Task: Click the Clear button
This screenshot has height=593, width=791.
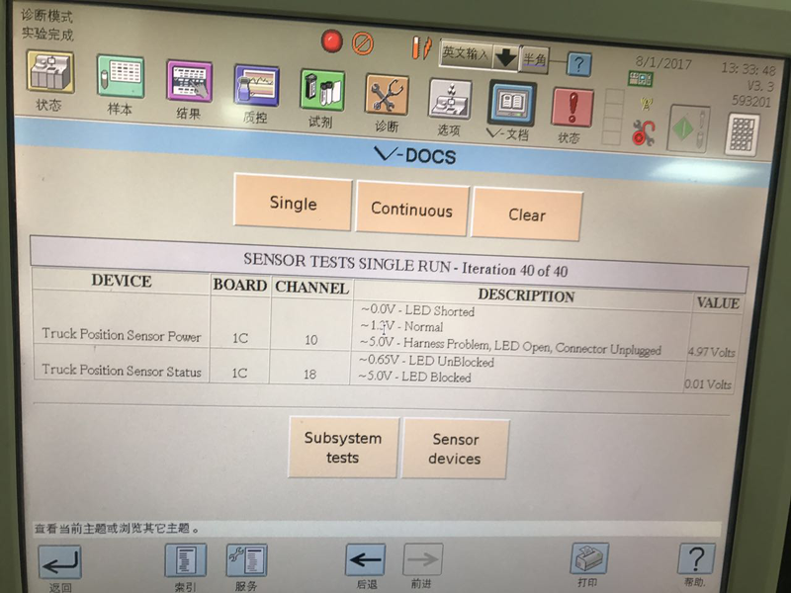Action: tap(527, 214)
